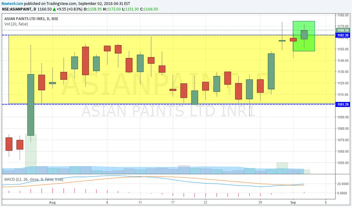Click the 1162.20 blue price label
The image size is (352, 207).
coord(343,35)
